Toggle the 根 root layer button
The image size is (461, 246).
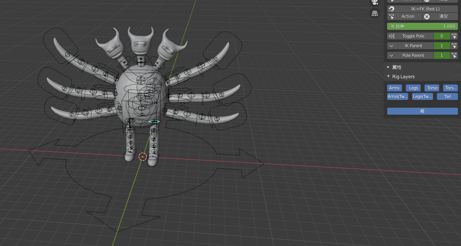422,111
